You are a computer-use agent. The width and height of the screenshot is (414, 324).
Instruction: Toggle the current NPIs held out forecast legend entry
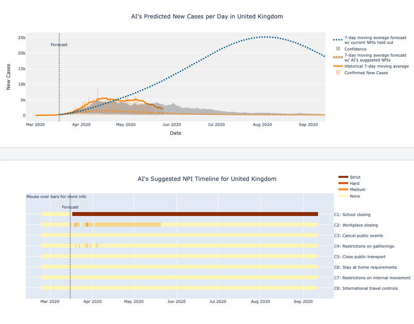(x=368, y=40)
